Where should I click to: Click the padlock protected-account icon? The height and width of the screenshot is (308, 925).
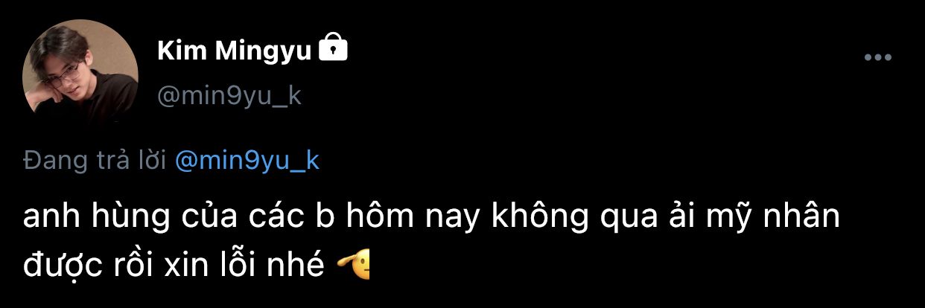tap(333, 49)
